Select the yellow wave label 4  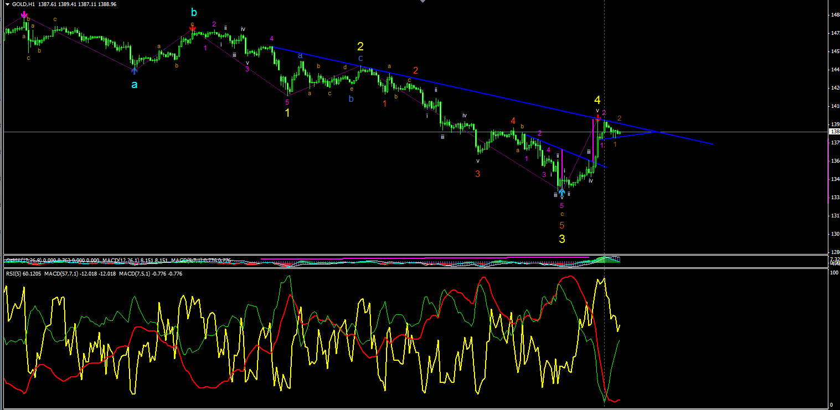(597, 100)
